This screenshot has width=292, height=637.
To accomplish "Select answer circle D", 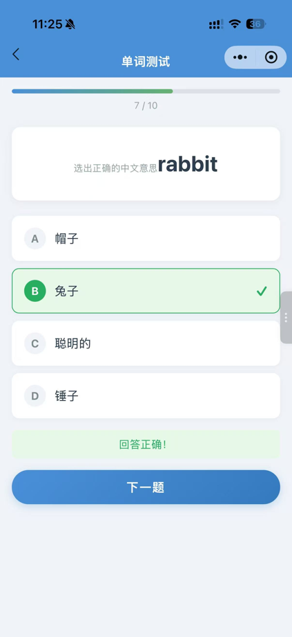I will tap(35, 395).
